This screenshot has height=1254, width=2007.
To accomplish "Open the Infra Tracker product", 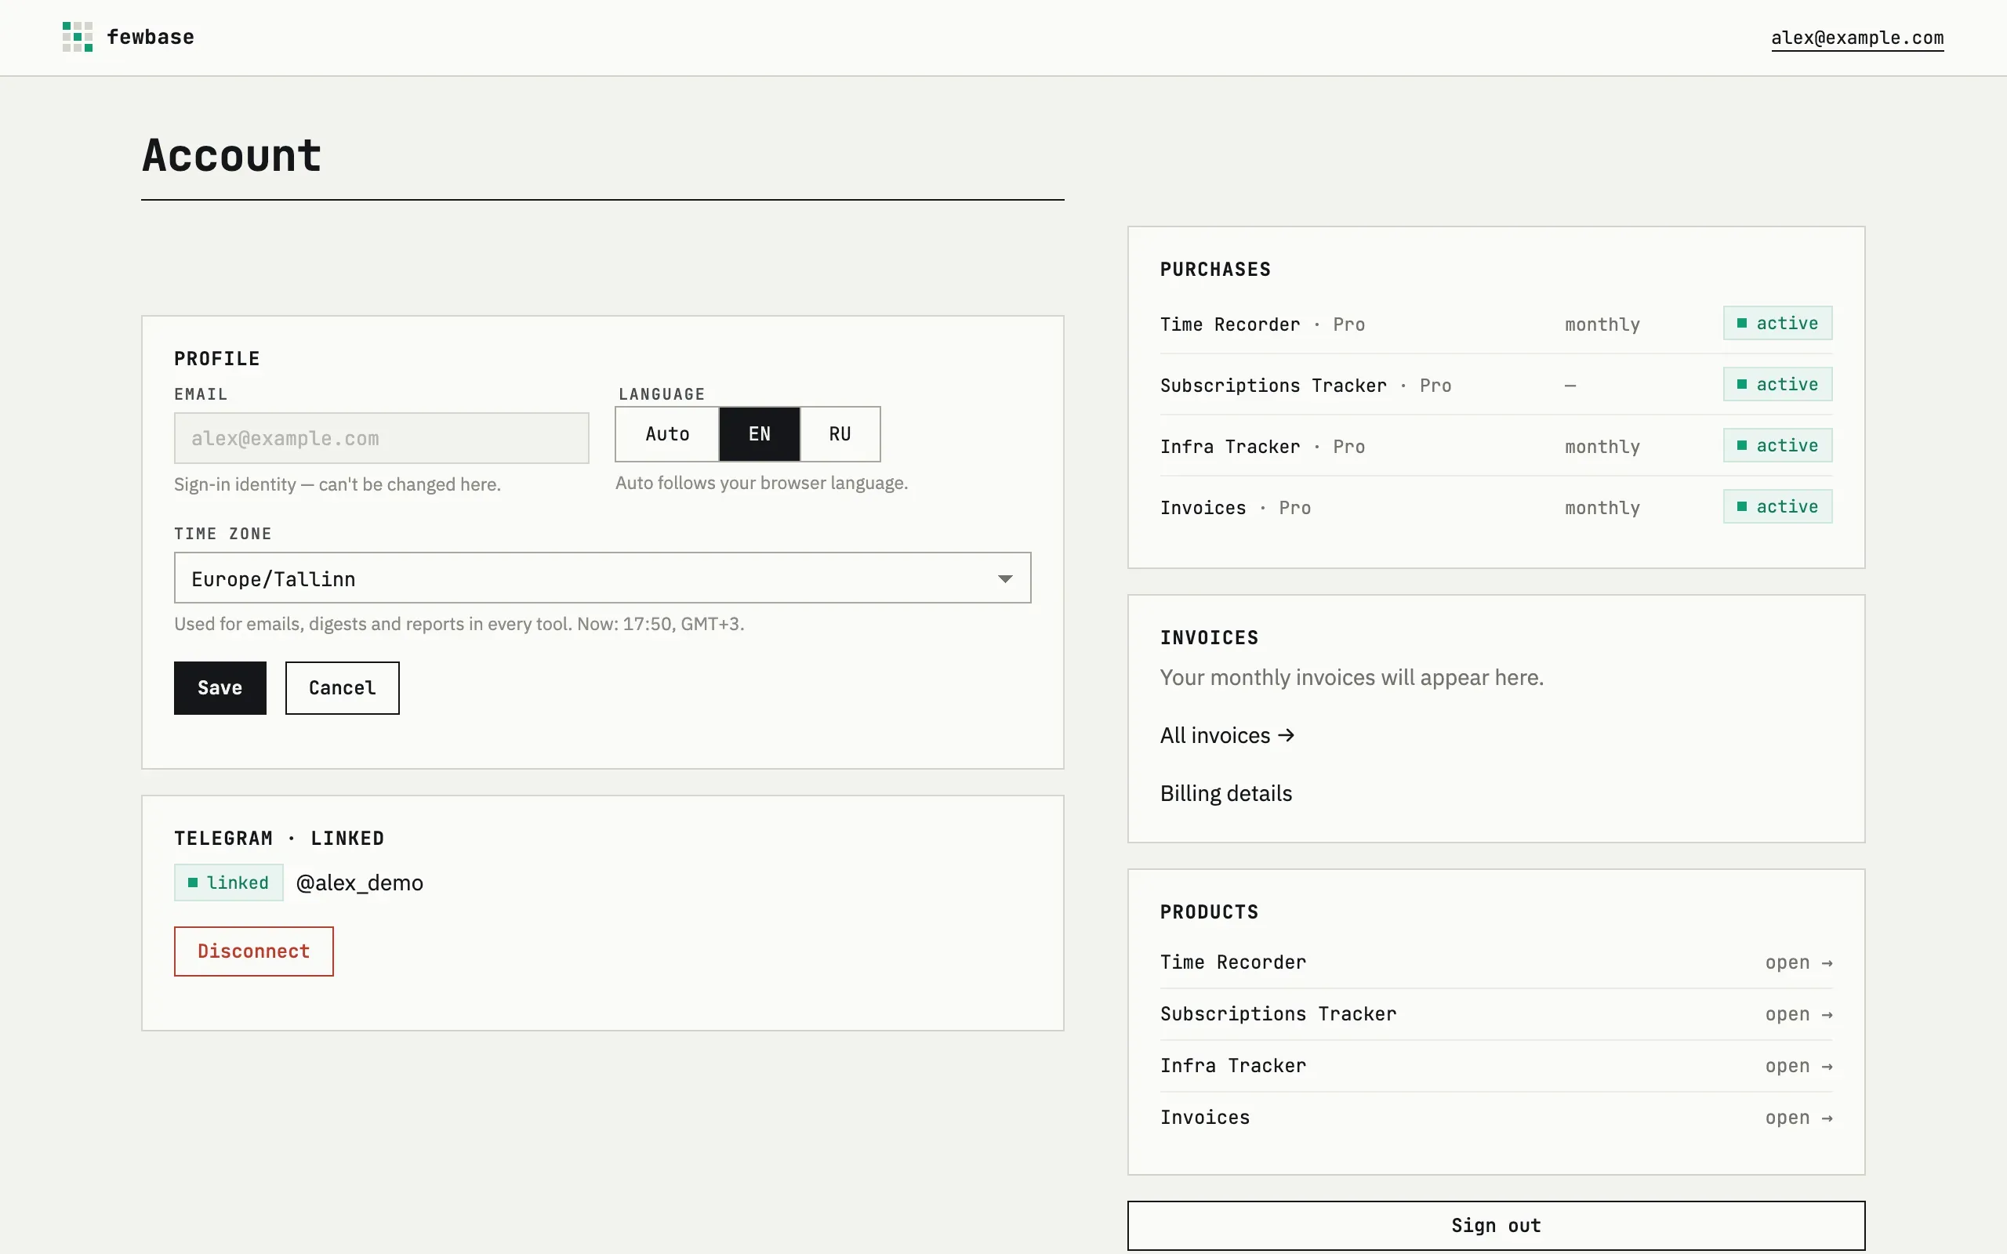I will pos(1495,1066).
